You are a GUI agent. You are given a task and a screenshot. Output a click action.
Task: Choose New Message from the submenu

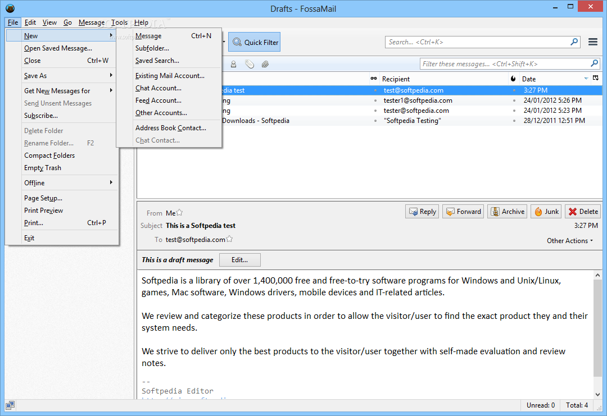[169, 35]
